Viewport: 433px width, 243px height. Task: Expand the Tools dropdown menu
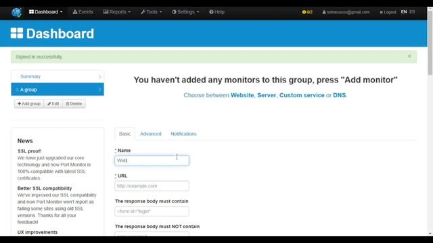(152, 12)
